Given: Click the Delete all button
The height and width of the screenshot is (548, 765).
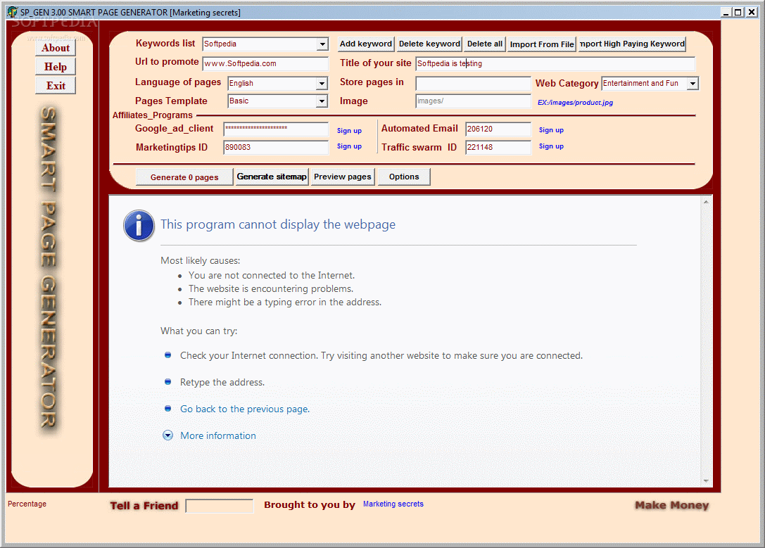Looking at the screenshot, I should click(484, 44).
